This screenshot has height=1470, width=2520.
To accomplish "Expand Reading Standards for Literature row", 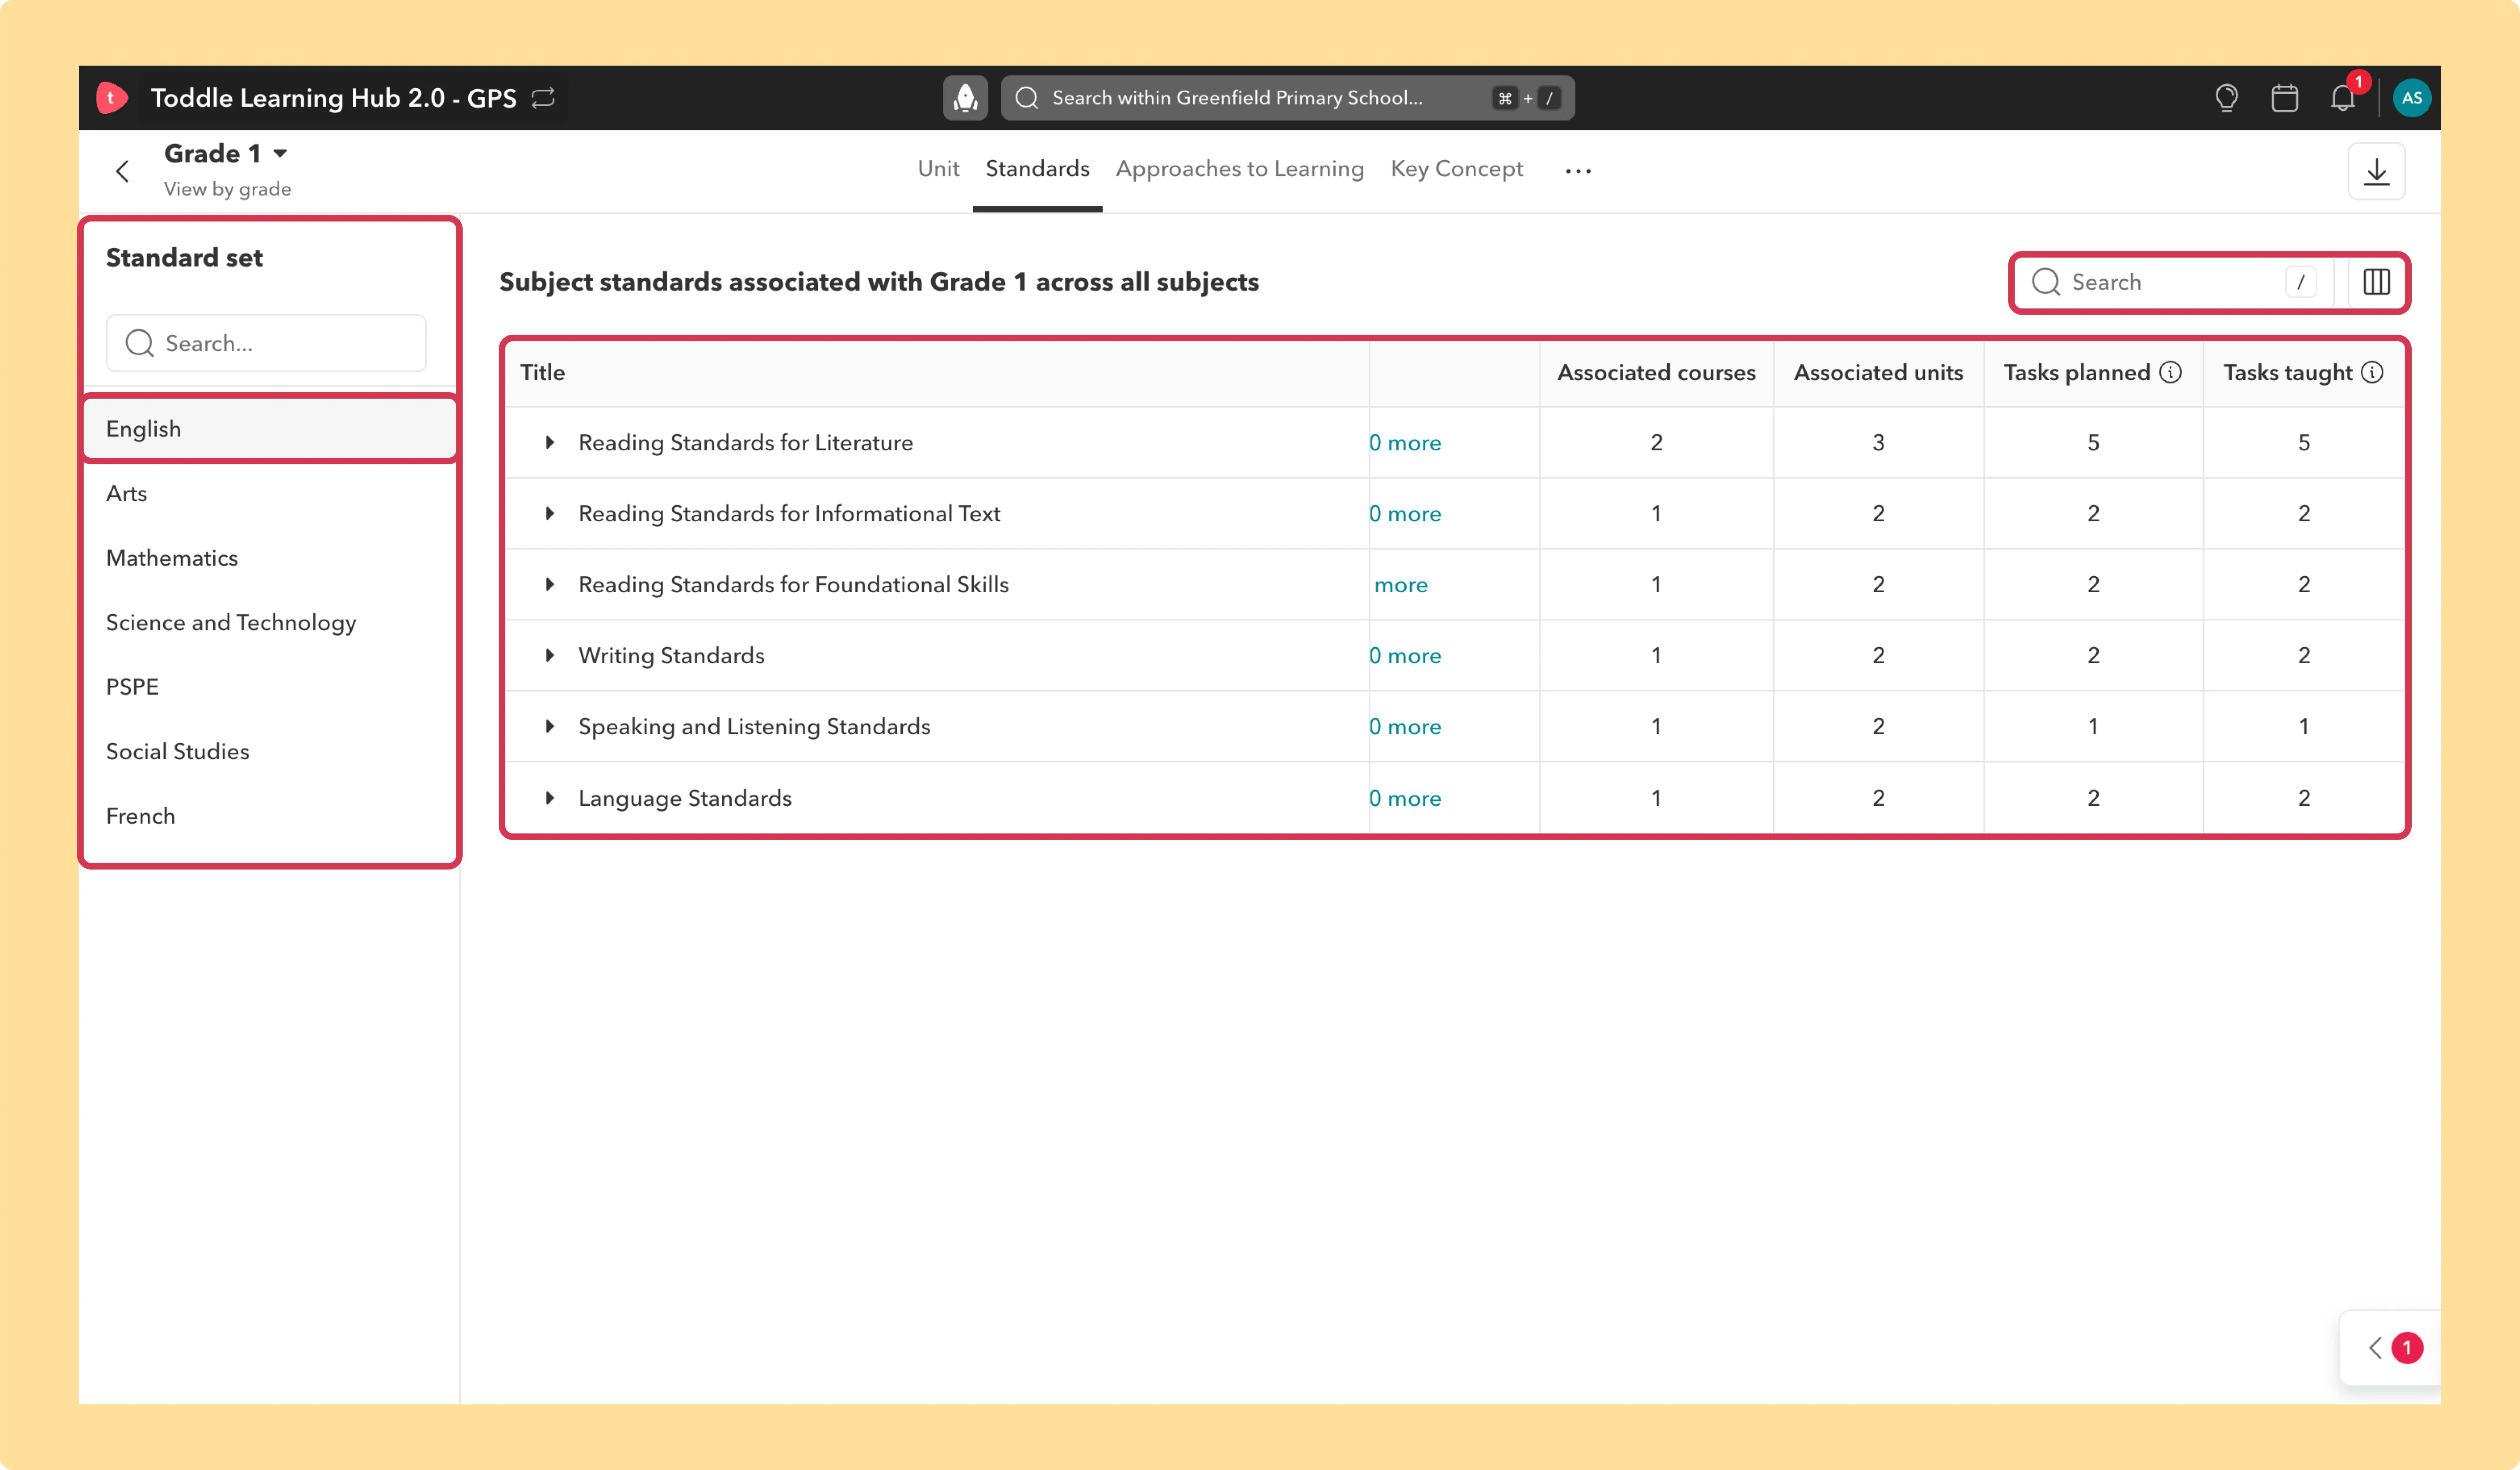I will 549,442.
